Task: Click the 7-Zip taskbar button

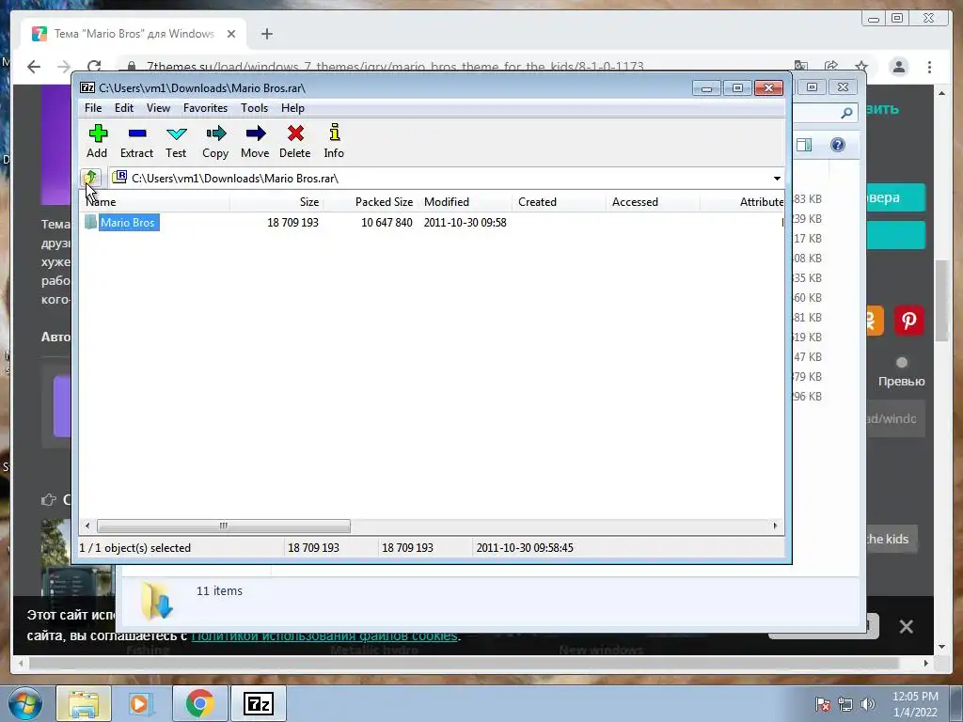Action: click(258, 703)
